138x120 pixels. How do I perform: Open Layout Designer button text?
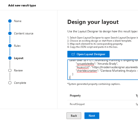click(x=91, y=54)
